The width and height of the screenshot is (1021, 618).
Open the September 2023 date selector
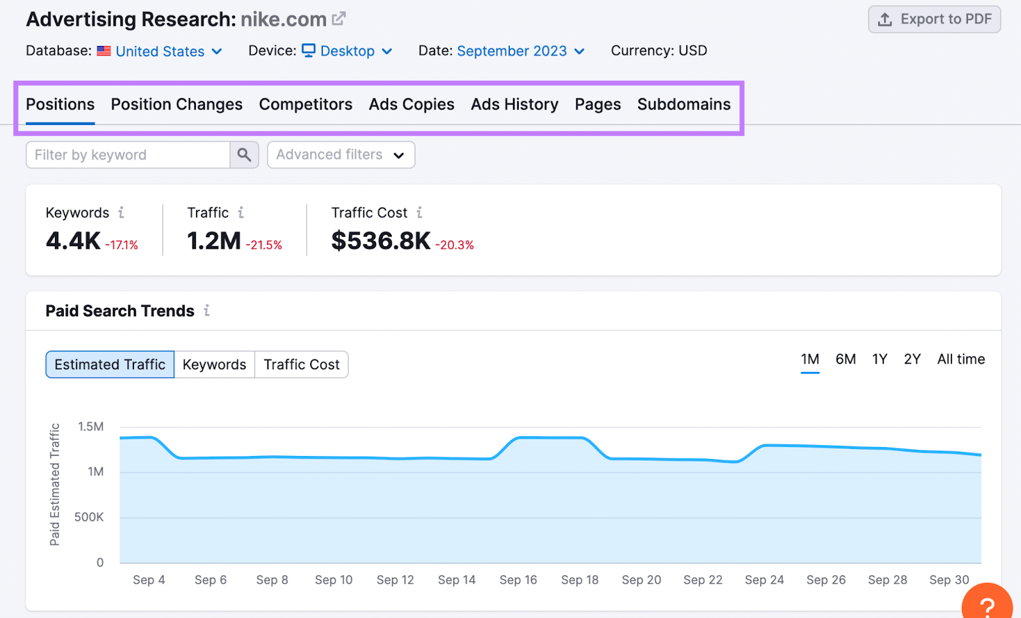coord(512,51)
